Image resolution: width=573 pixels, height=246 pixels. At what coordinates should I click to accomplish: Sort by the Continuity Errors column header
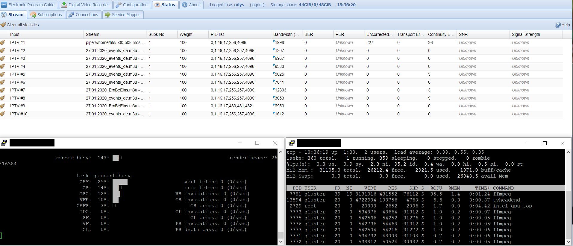click(441, 34)
